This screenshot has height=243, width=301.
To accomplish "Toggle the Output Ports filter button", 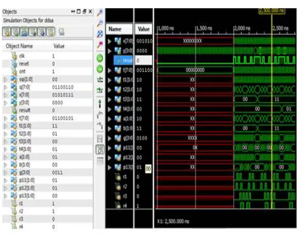I will [x=15, y=32].
